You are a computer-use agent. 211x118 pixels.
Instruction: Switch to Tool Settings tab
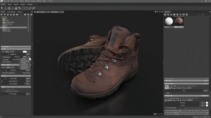(x=11, y=12)
